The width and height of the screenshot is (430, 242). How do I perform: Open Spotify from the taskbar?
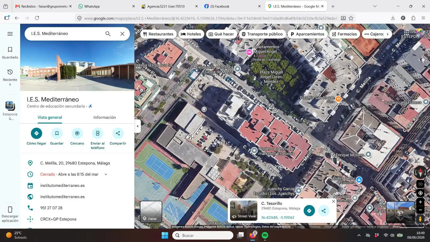click(x=265, y=235)
